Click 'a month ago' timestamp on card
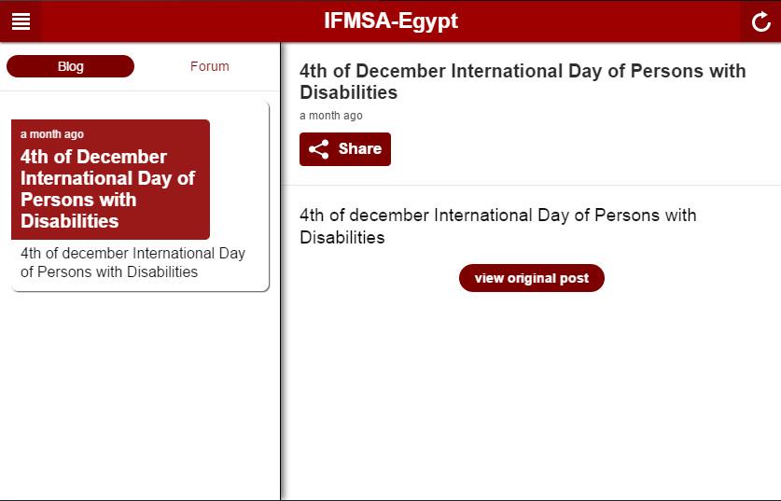The image size is (781, 501). 52,134
